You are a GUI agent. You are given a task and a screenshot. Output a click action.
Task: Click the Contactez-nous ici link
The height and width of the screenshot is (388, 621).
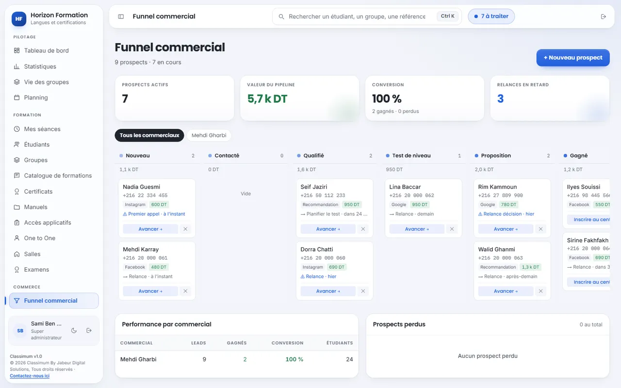(x=30, y=376)
